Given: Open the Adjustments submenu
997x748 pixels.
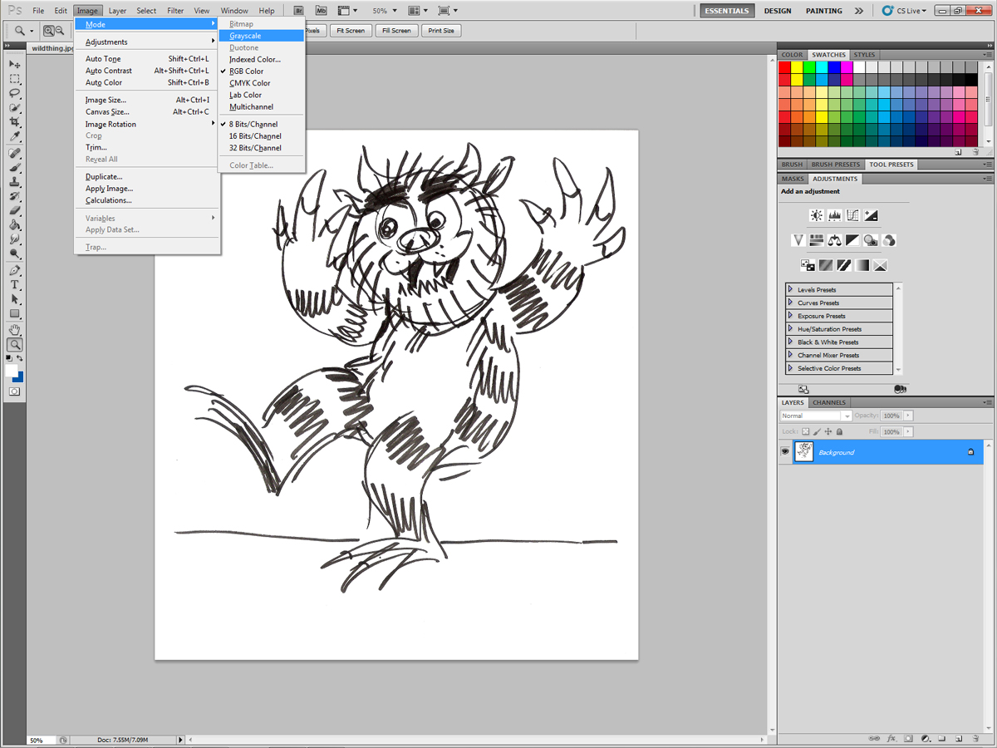Looking at the screenshot, I should 147,42.
